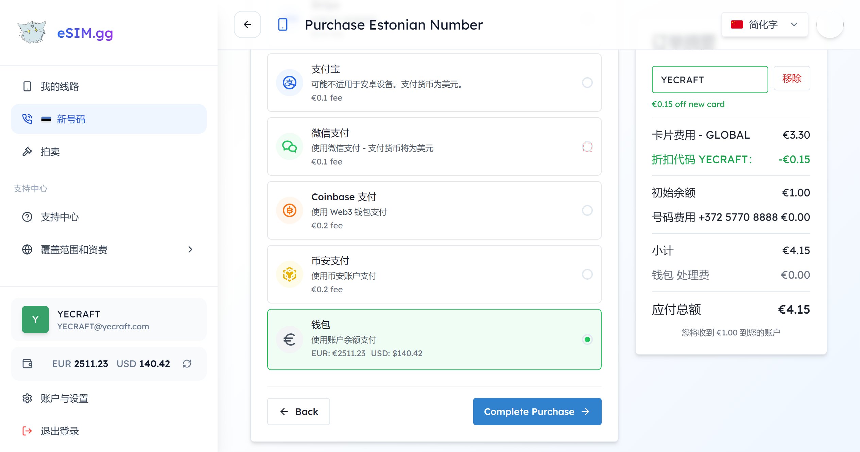Click the WeChat Pay icon
860x452 pixels.
(289, 146)
